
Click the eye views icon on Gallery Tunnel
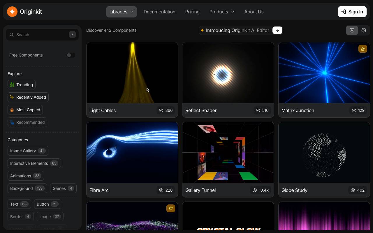(255, 190)
